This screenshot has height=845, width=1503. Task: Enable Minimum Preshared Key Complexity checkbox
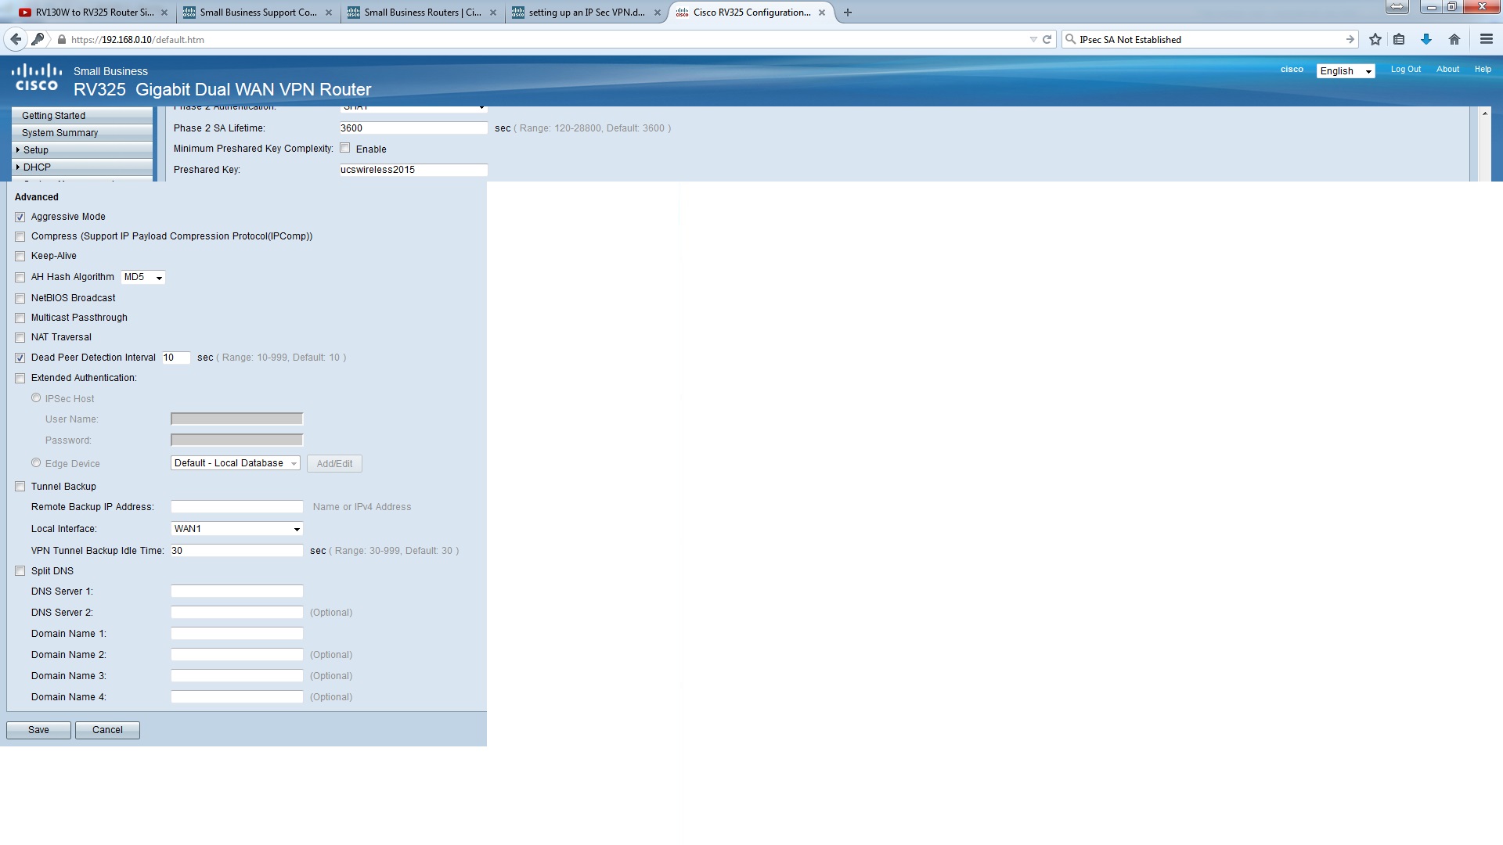click(x=345, y=148)
